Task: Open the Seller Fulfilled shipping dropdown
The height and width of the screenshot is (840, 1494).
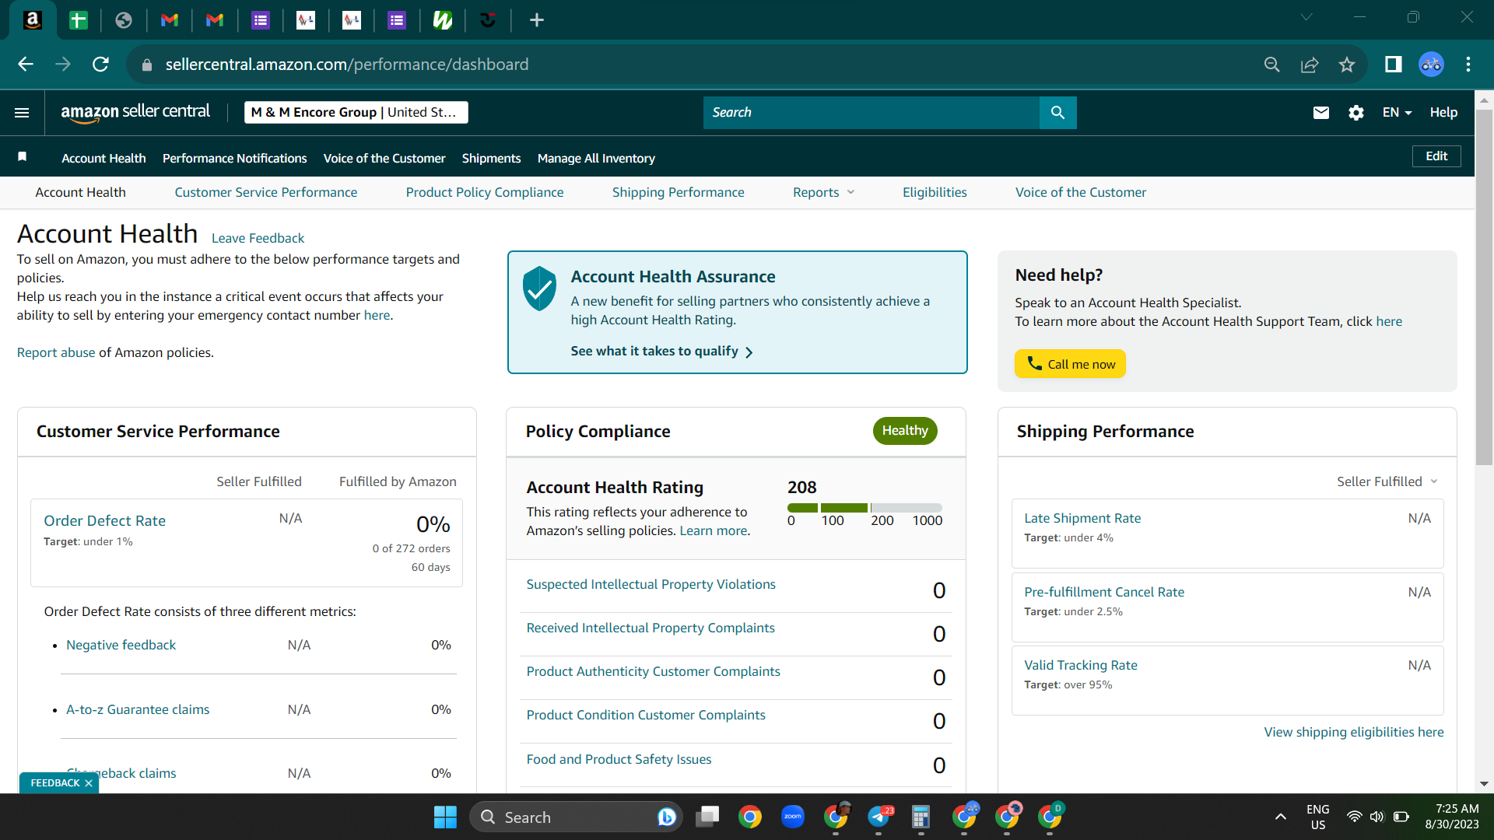Action: [x=1387, y=481]
